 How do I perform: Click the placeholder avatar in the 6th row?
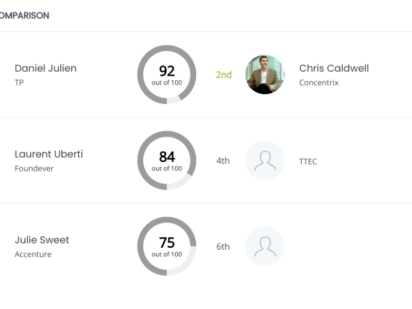tap(265, 247)
